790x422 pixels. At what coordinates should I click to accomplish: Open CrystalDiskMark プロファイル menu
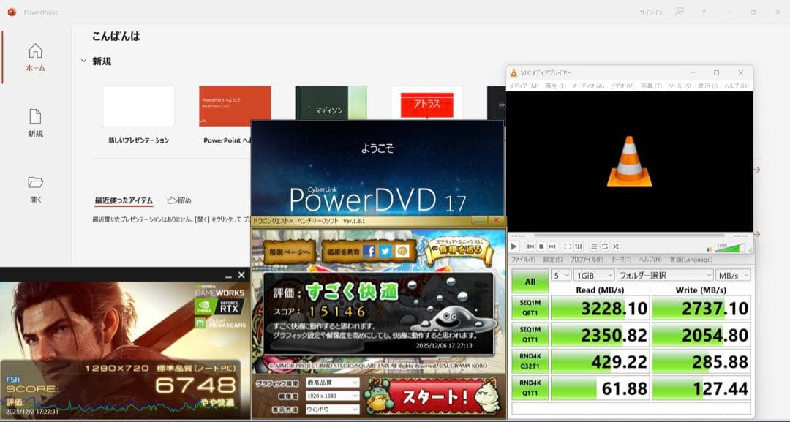click(587, 260)
